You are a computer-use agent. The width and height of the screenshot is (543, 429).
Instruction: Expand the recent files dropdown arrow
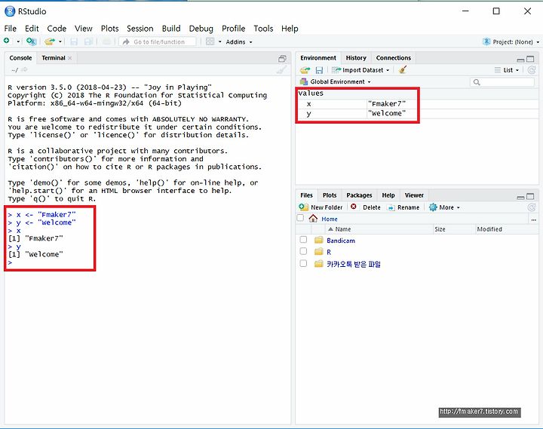click(60, 42)
